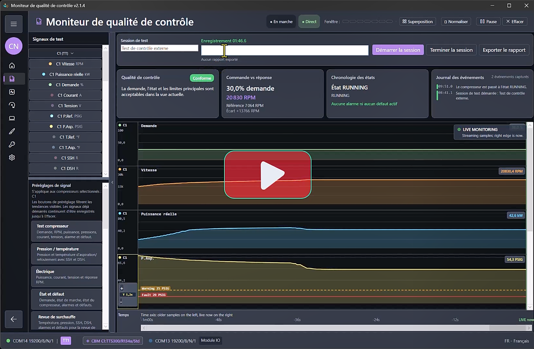This screenshot has height=349, width=534.
Task: Click the session name input field
Action: pos(159,48)
